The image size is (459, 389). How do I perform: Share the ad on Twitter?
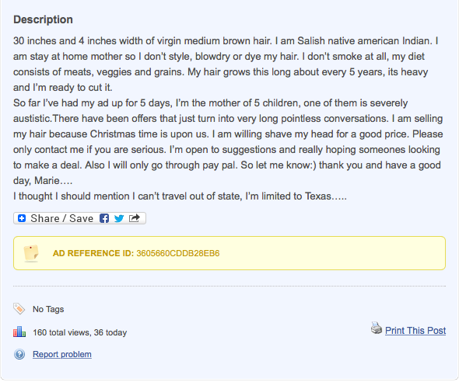tap(119, 218)
